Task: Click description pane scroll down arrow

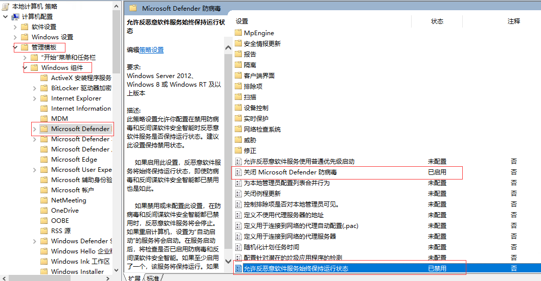Action: [x=228, y=261]
